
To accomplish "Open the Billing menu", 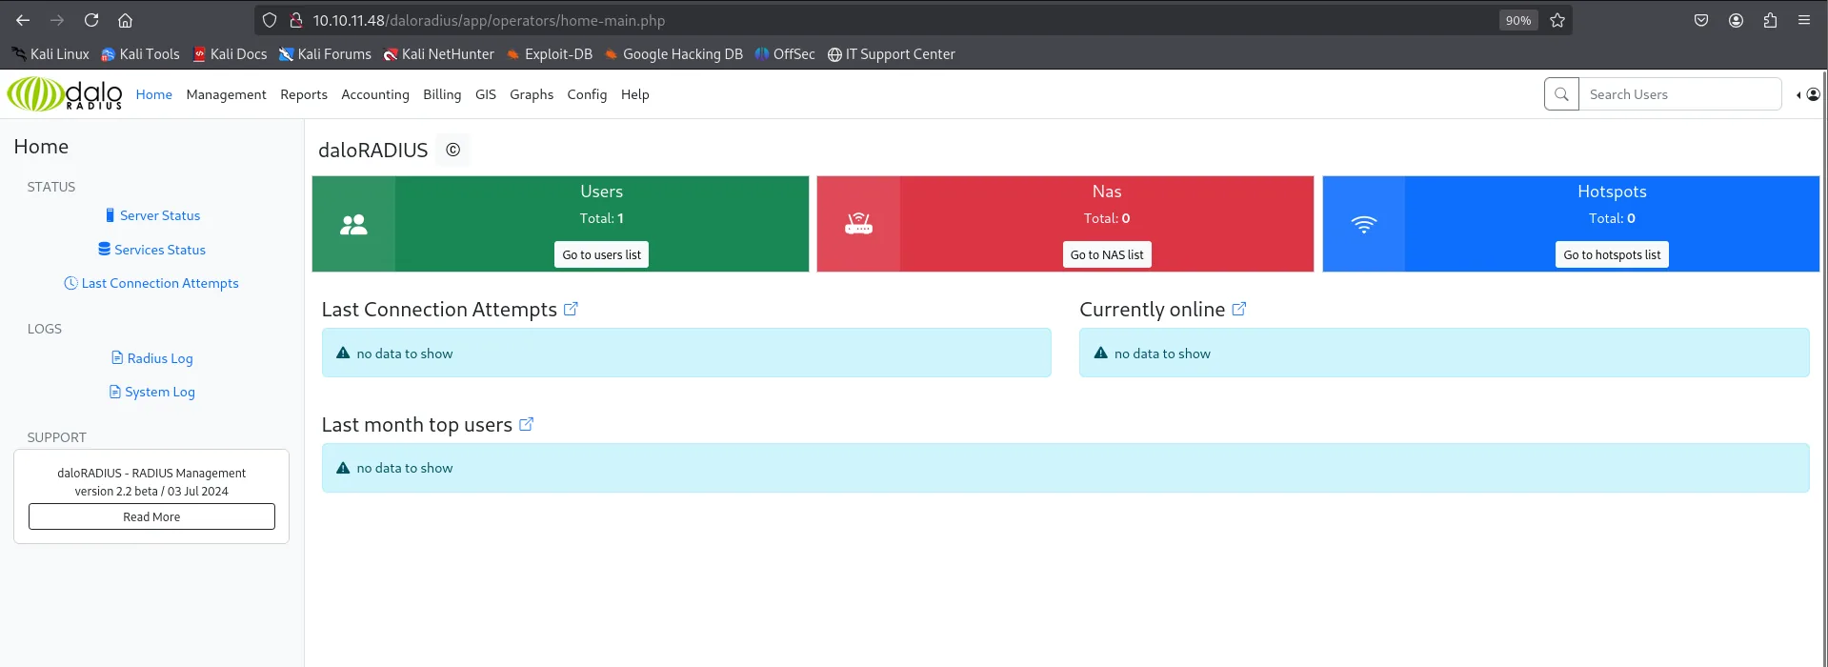I will 442,94.
